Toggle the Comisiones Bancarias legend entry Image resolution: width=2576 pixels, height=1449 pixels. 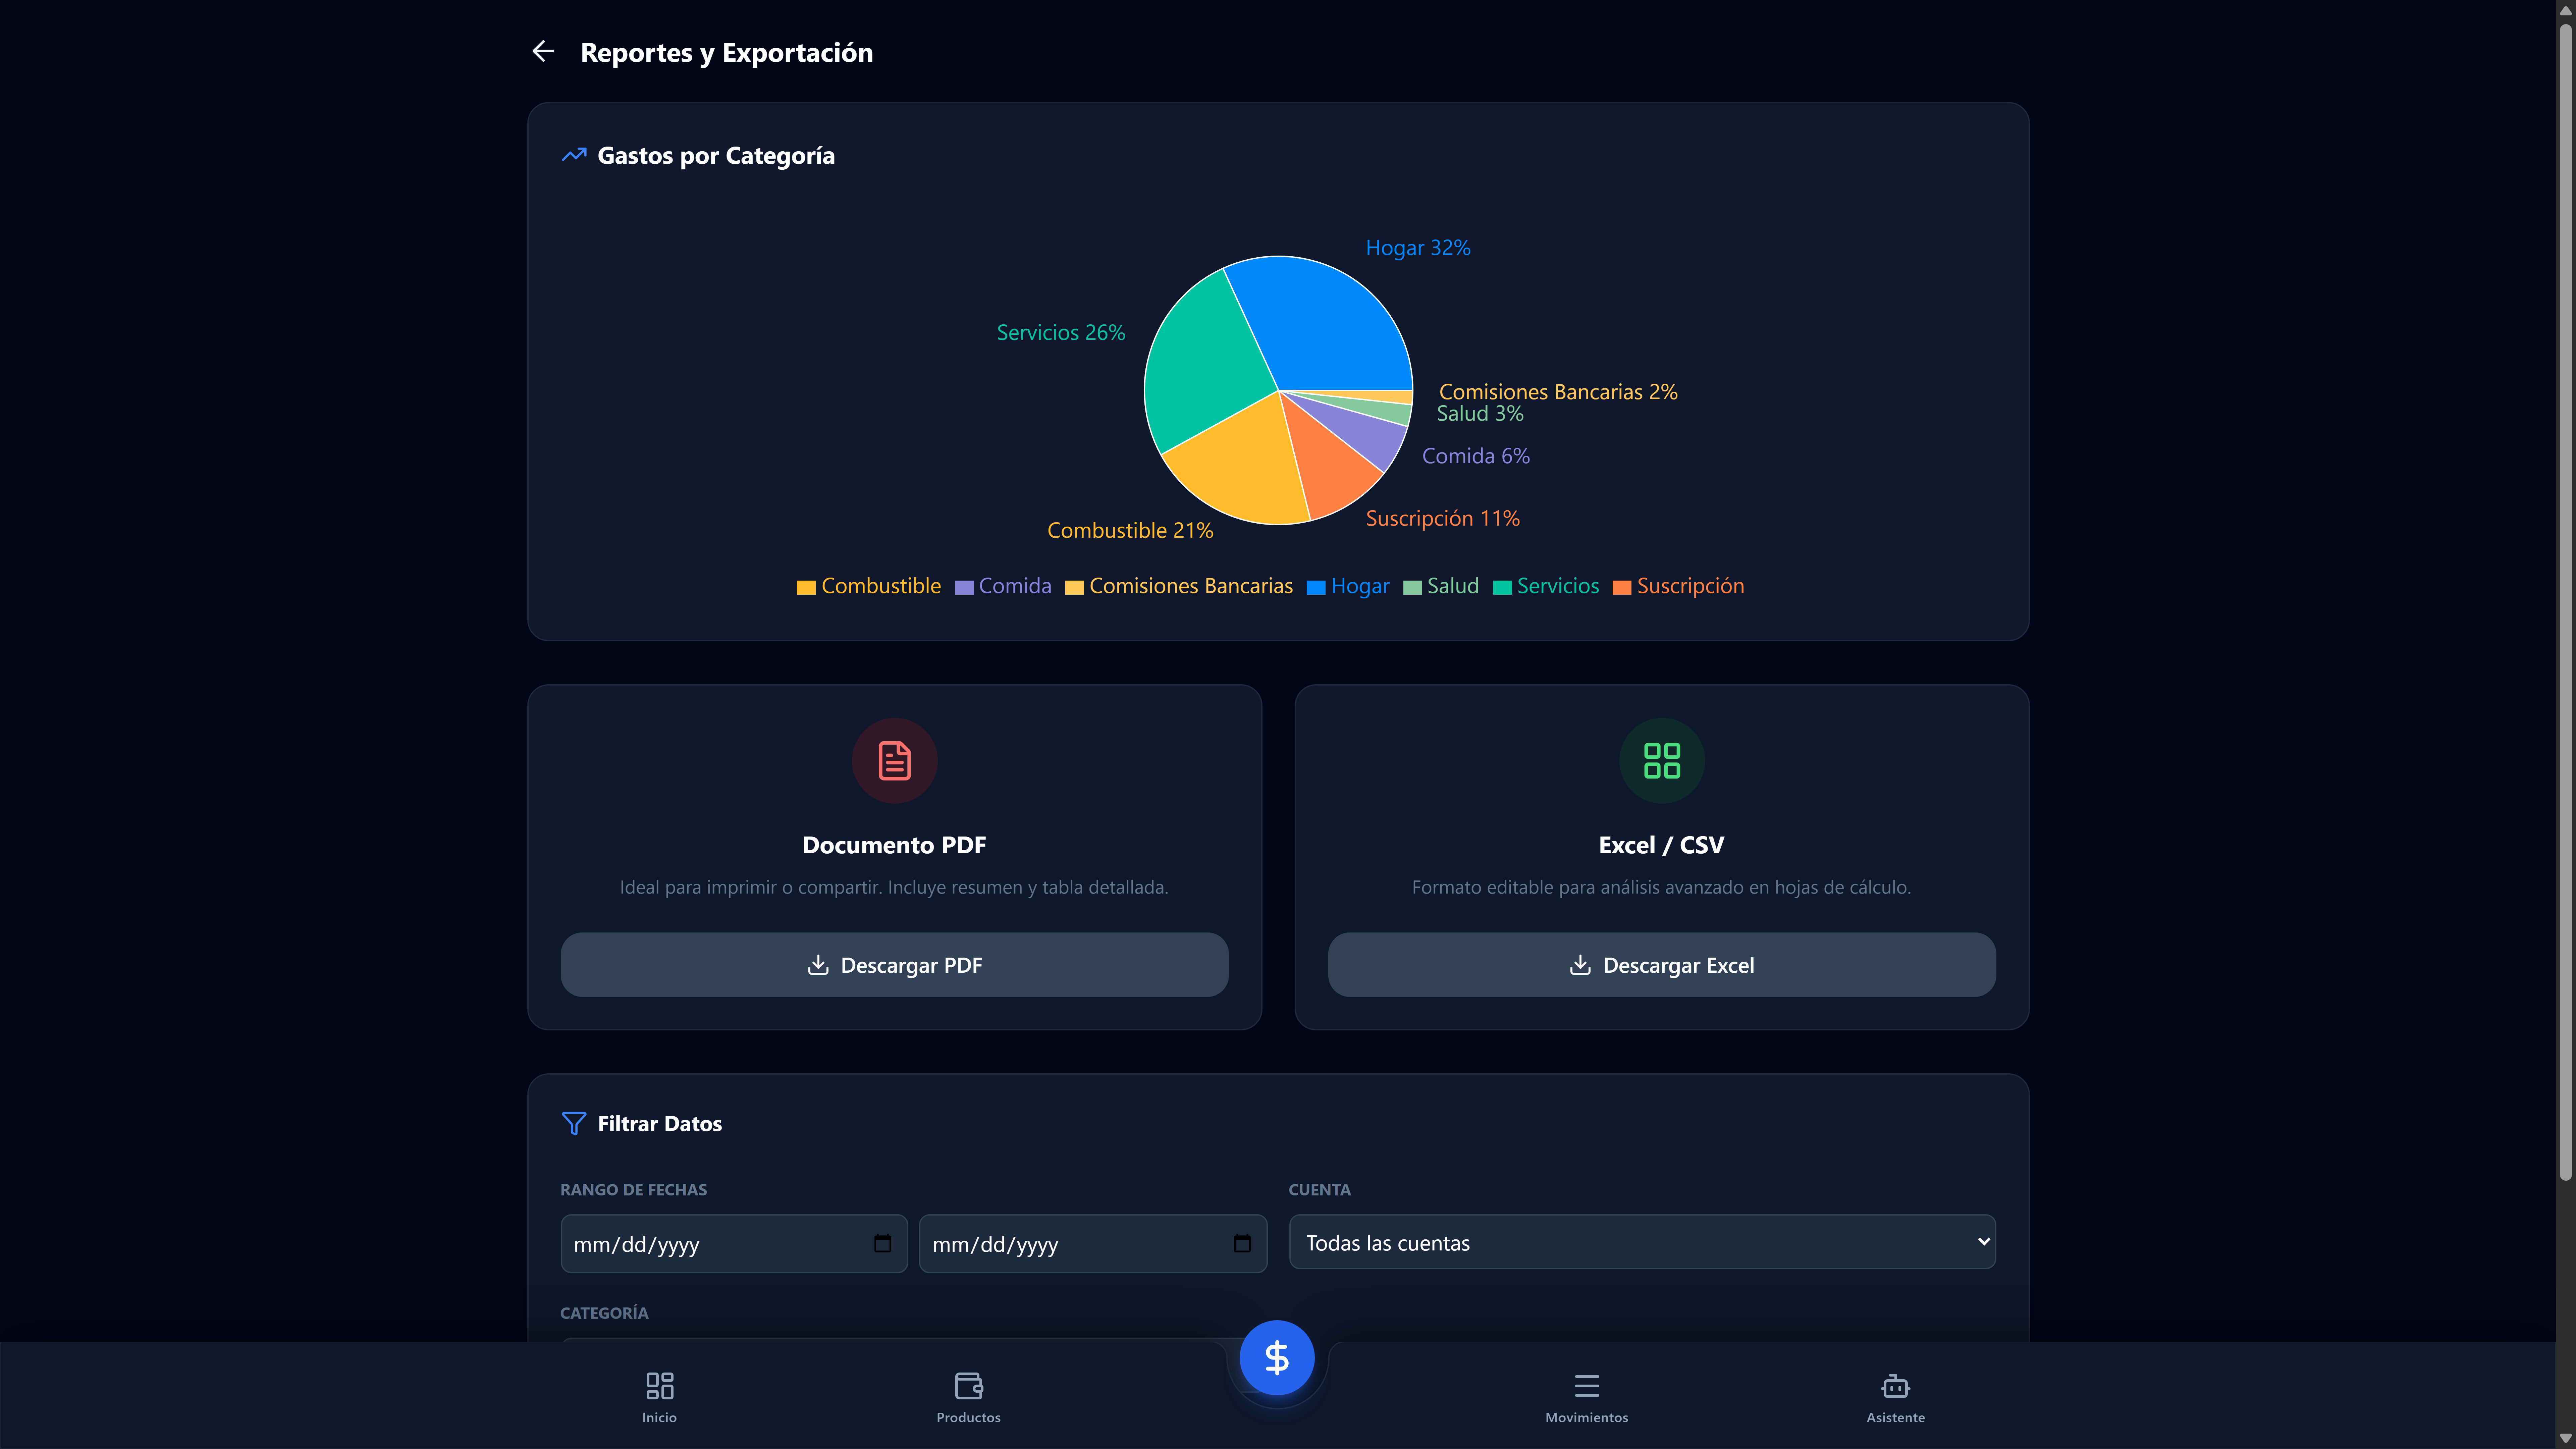[x=1179, y=586]
